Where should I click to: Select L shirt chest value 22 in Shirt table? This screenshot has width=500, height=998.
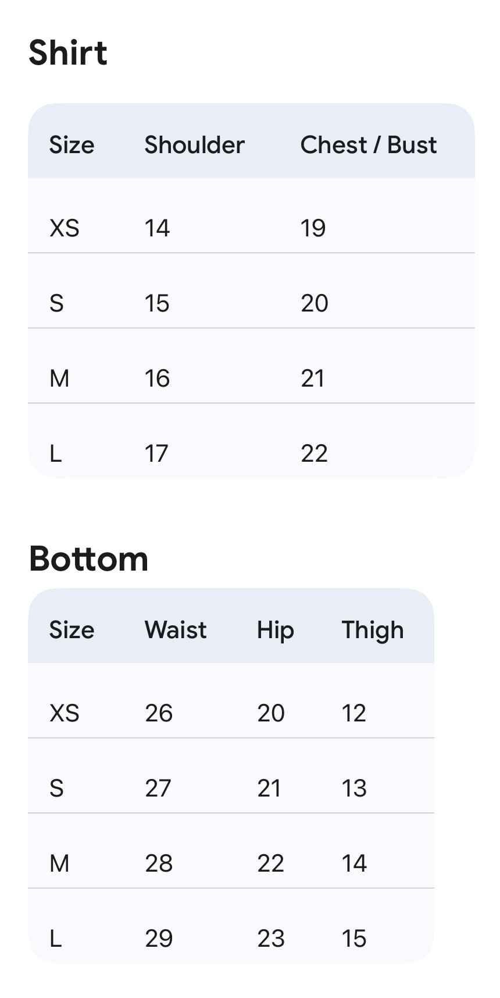pyautogui.click(x=314, y=454)
